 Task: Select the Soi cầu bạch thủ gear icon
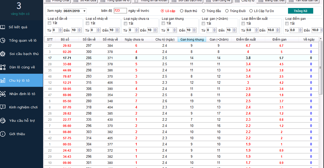point(3,54)
